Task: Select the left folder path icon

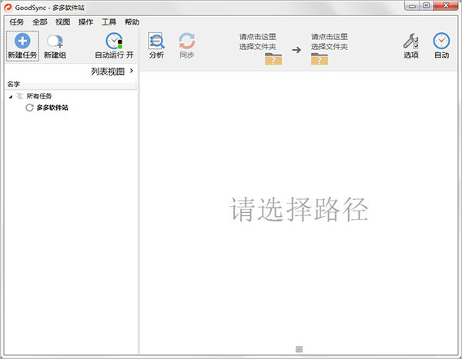Action: click(x=273, y=58)
